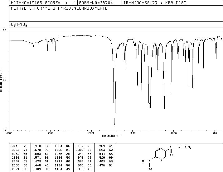The image size is (223, 172).
Task: Select the 1112 wavenumber entry
Action: 80,146
